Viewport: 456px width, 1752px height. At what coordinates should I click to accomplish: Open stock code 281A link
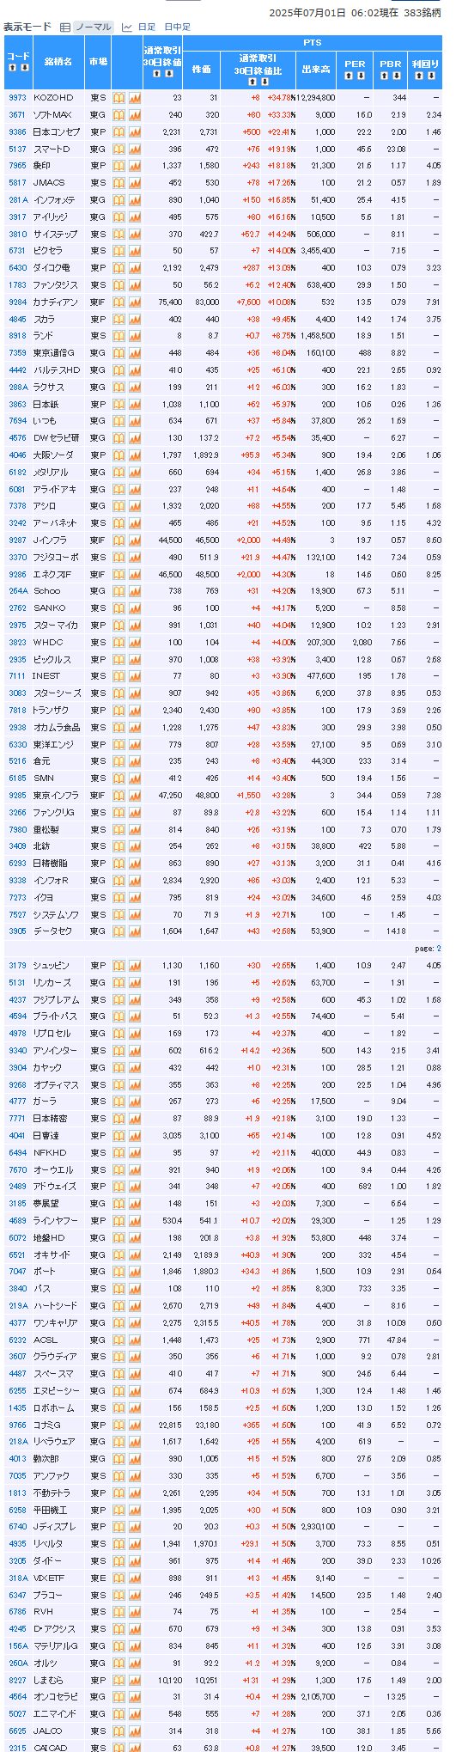point(18,200)
